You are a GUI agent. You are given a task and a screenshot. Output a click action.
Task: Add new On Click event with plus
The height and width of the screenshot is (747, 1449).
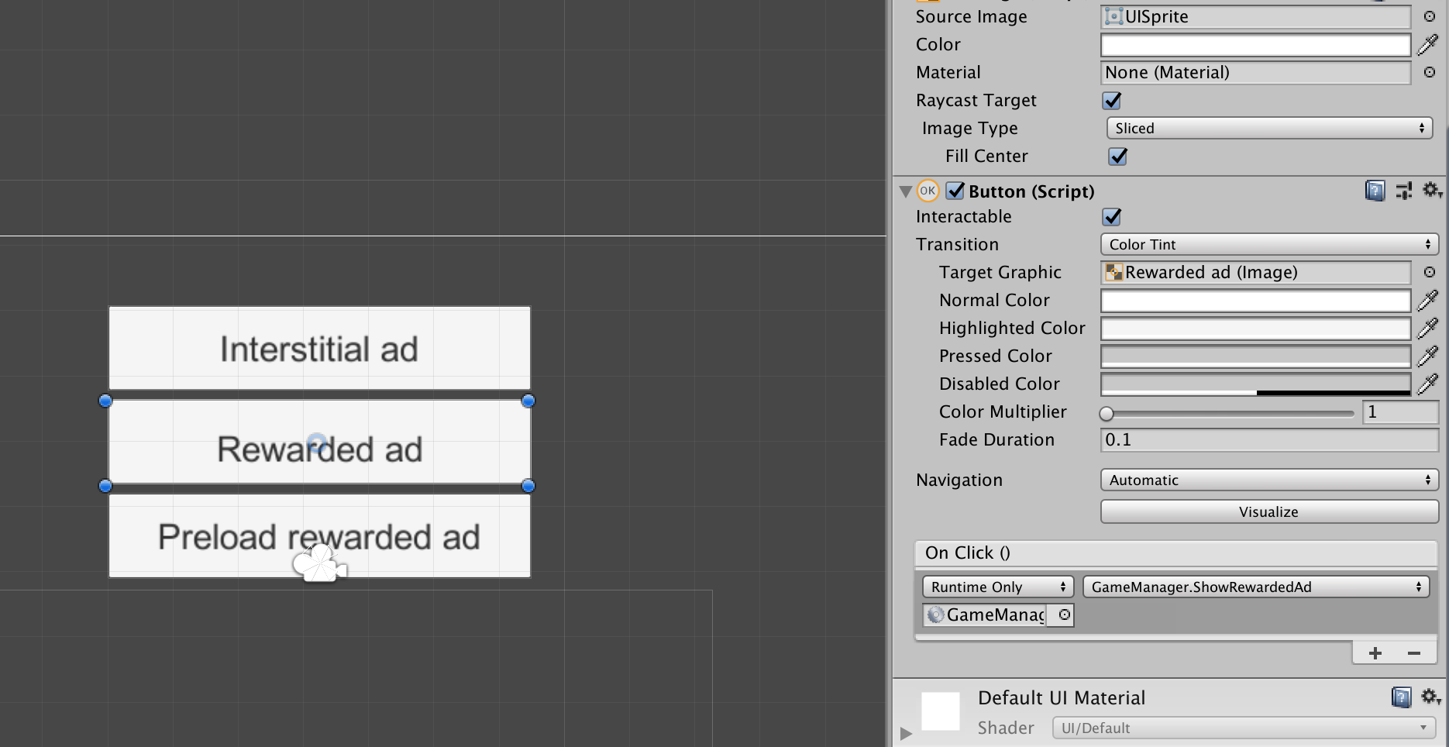click(1375, 653)
